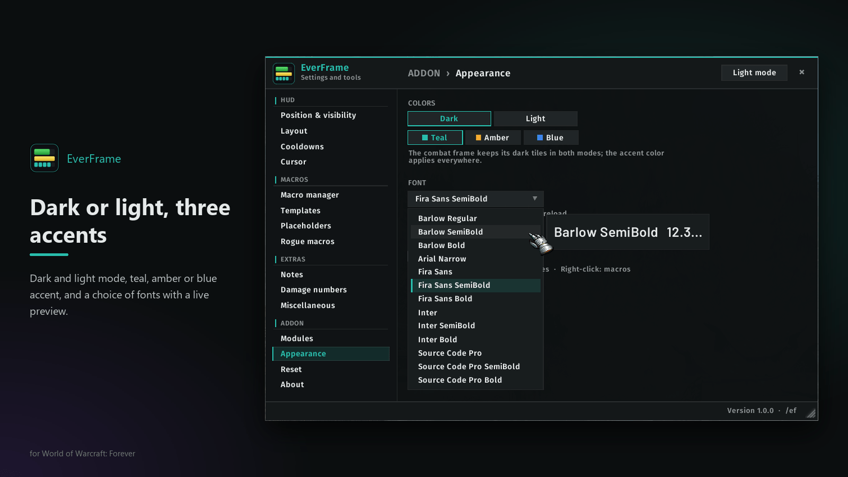Screen dimensions: 848x477
Task: Pick Fira Sans Bold from the font list
Action: 475,299
